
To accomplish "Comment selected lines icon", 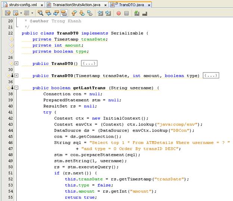I will 137,13.
